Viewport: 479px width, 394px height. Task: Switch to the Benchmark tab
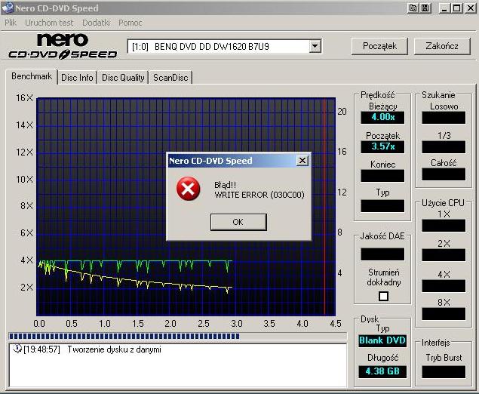point(32,76)
